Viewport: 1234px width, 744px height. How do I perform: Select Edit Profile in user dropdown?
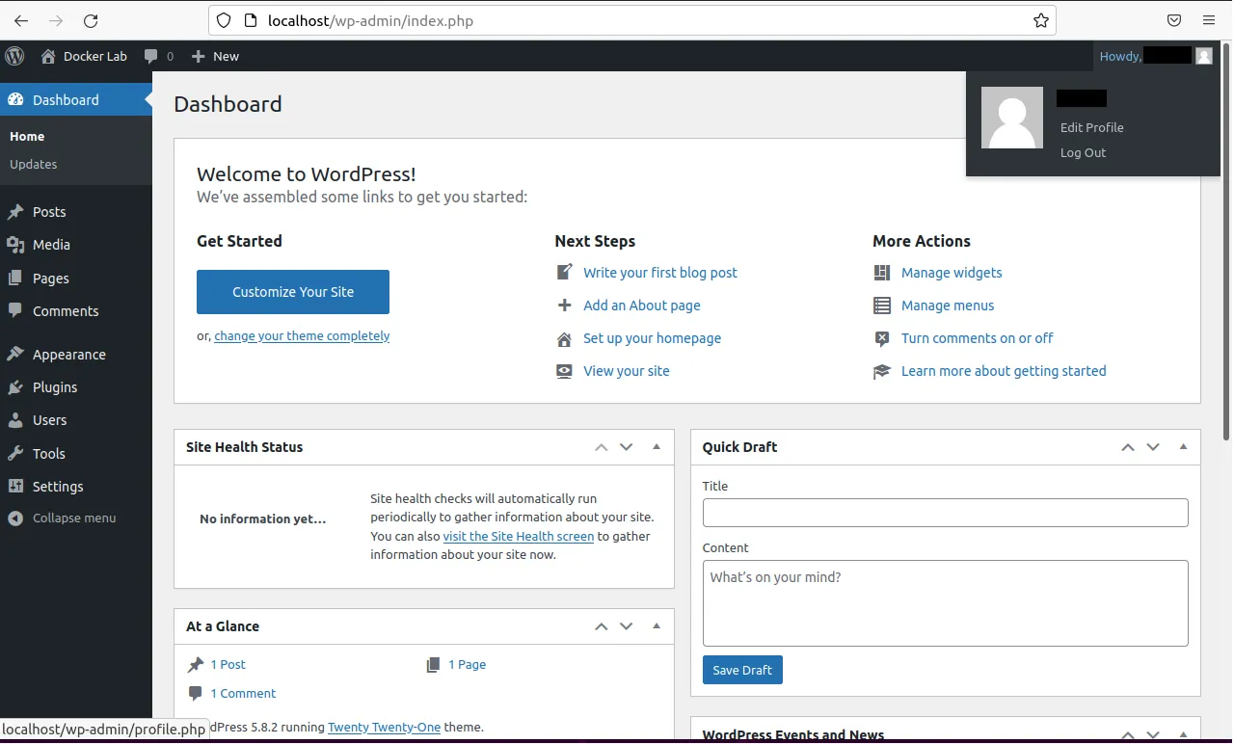point(1091,127)
